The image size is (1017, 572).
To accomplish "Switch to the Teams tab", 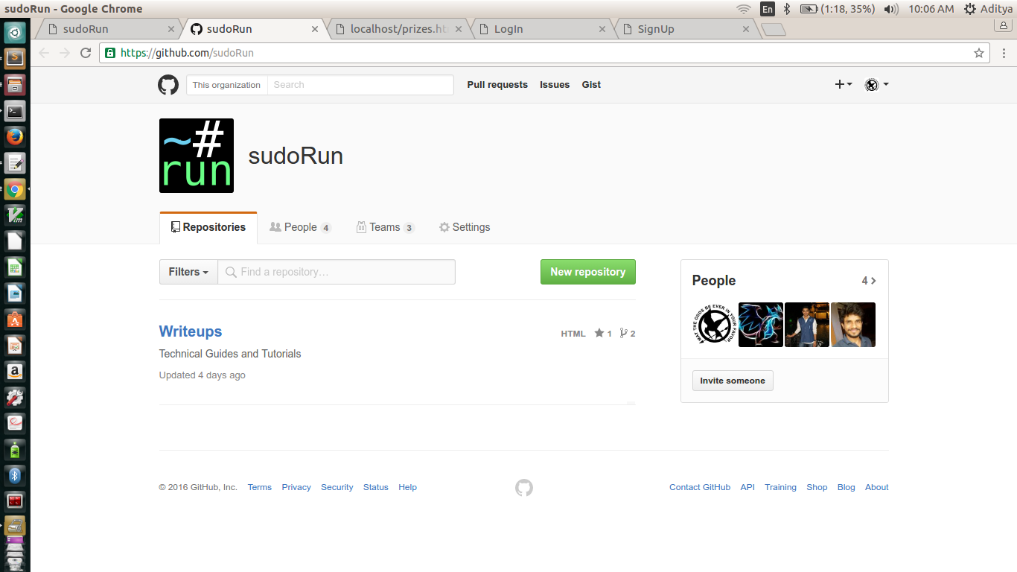I will (385, 227).
